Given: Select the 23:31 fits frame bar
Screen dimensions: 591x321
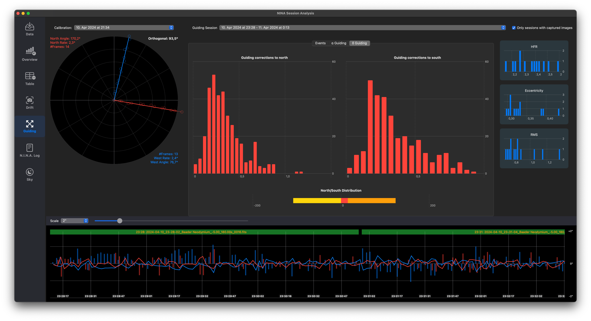Looking at the screenshot, I should 463,232.
